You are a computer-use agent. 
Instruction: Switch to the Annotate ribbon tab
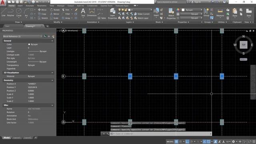point(30,6)
